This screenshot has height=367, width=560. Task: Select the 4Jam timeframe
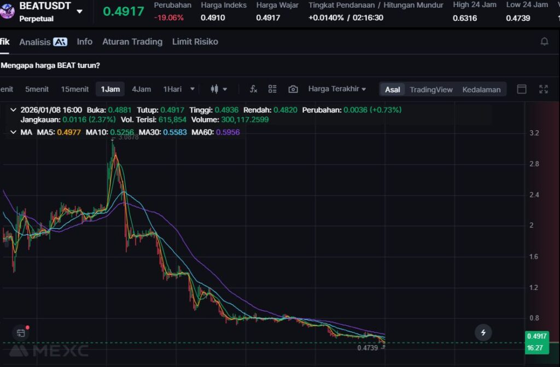pos(141,89)
